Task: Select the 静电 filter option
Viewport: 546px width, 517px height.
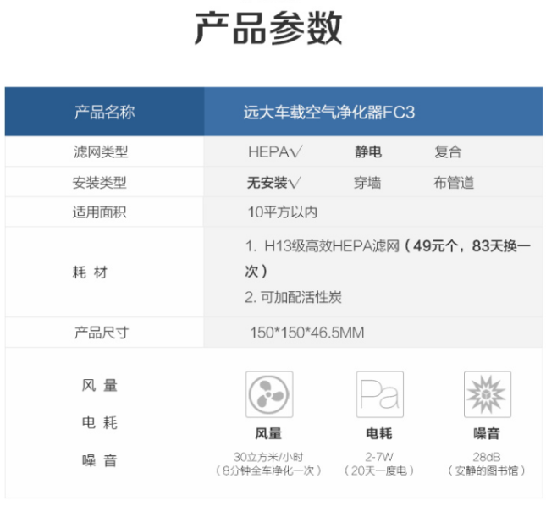Action: 368,151
